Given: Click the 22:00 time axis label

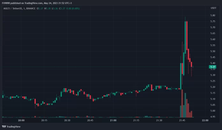Looking at the screenshot, I should coord(205,120).
